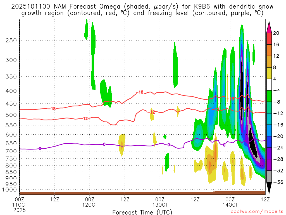Click the 400 pressure axis label

[11, 91]
